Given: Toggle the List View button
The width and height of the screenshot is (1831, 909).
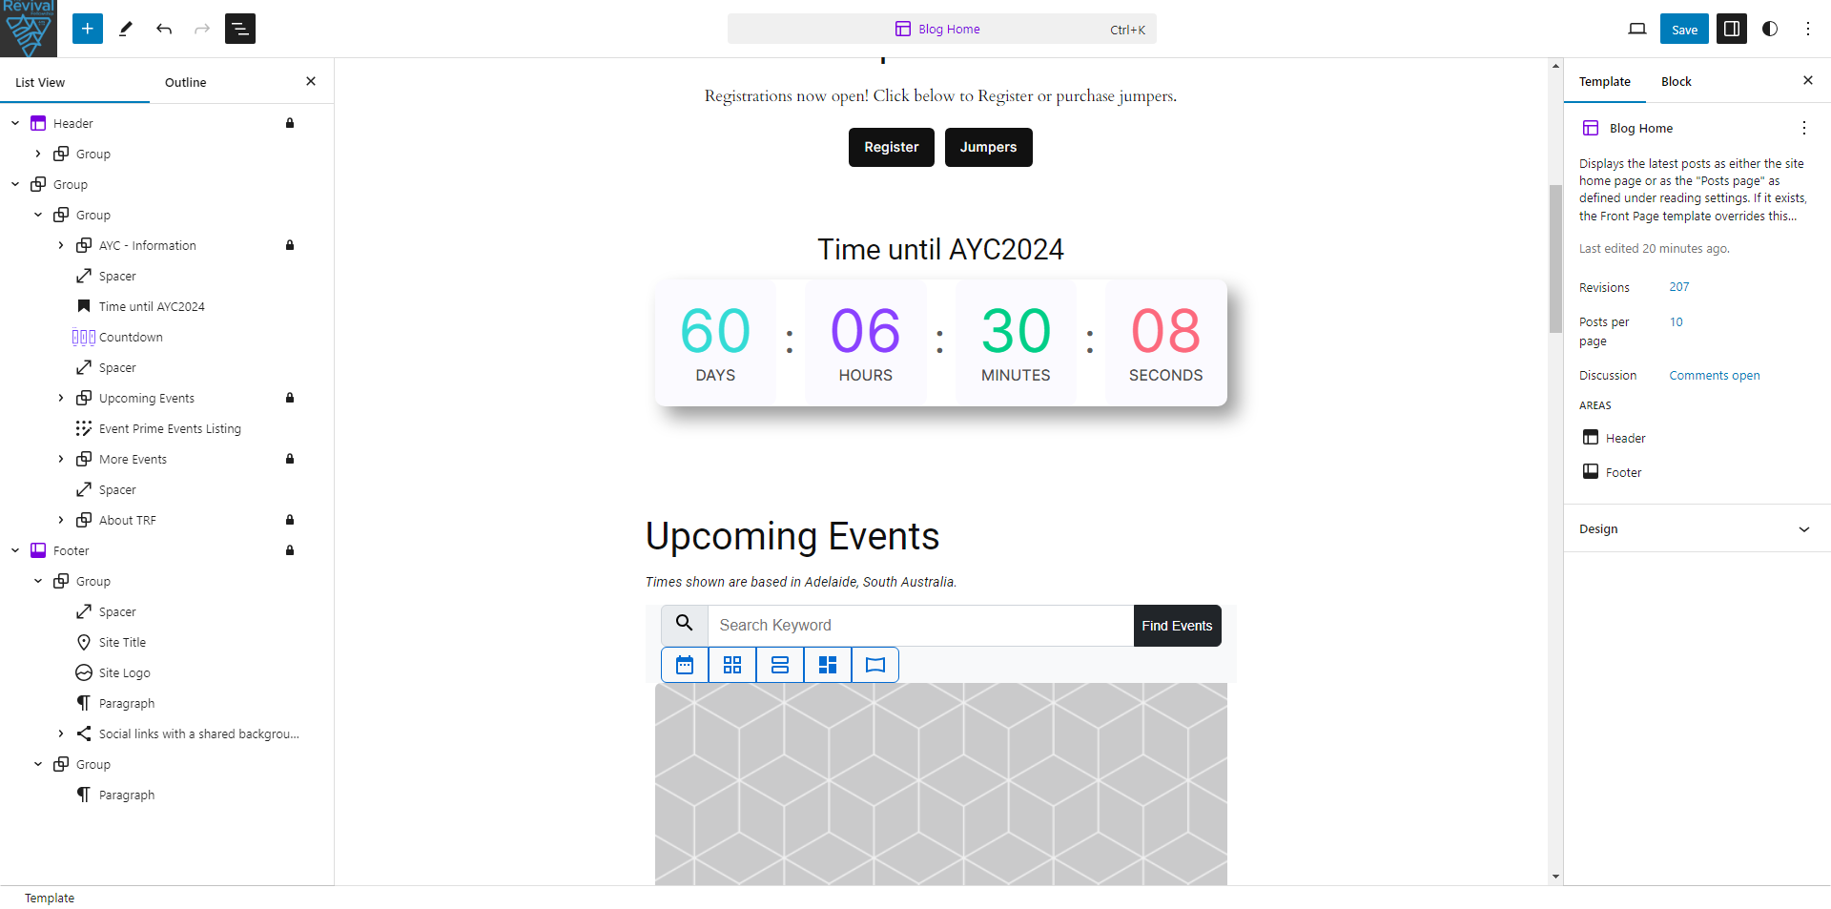Looking at the screenshot, I should 240,29.
